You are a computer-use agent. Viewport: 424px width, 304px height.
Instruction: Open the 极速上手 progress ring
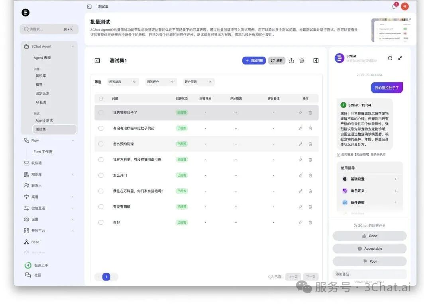click(28, 265)
